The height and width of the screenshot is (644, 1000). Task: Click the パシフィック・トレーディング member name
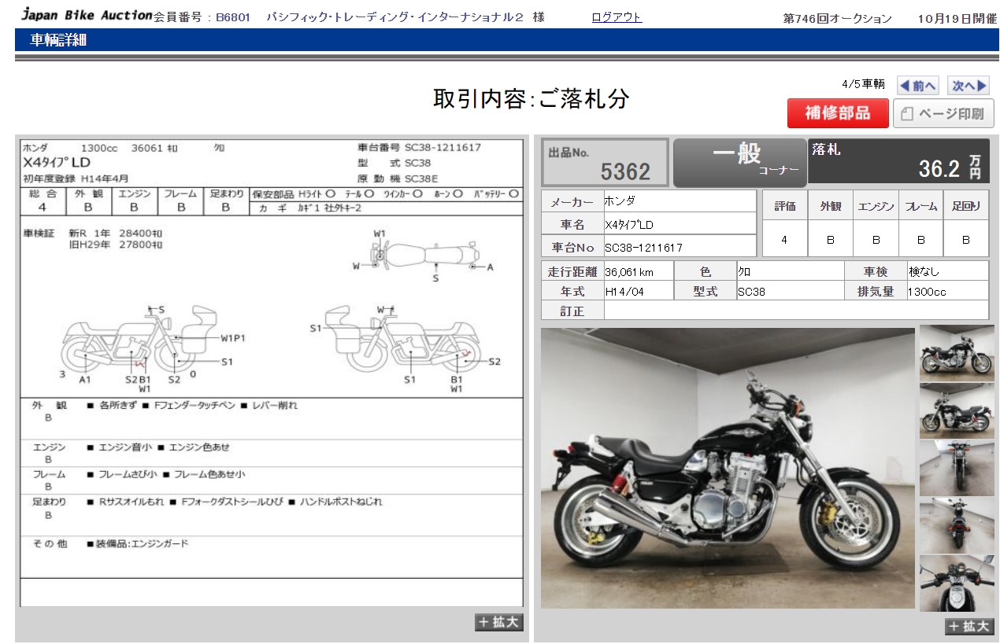(x=395, y=17)
